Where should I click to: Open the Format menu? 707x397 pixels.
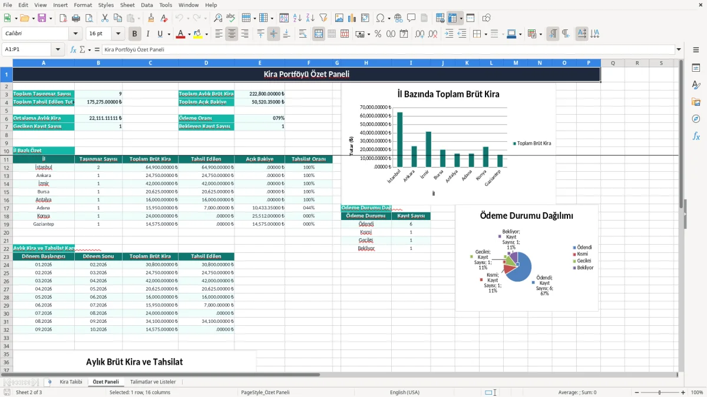(82, 5)
